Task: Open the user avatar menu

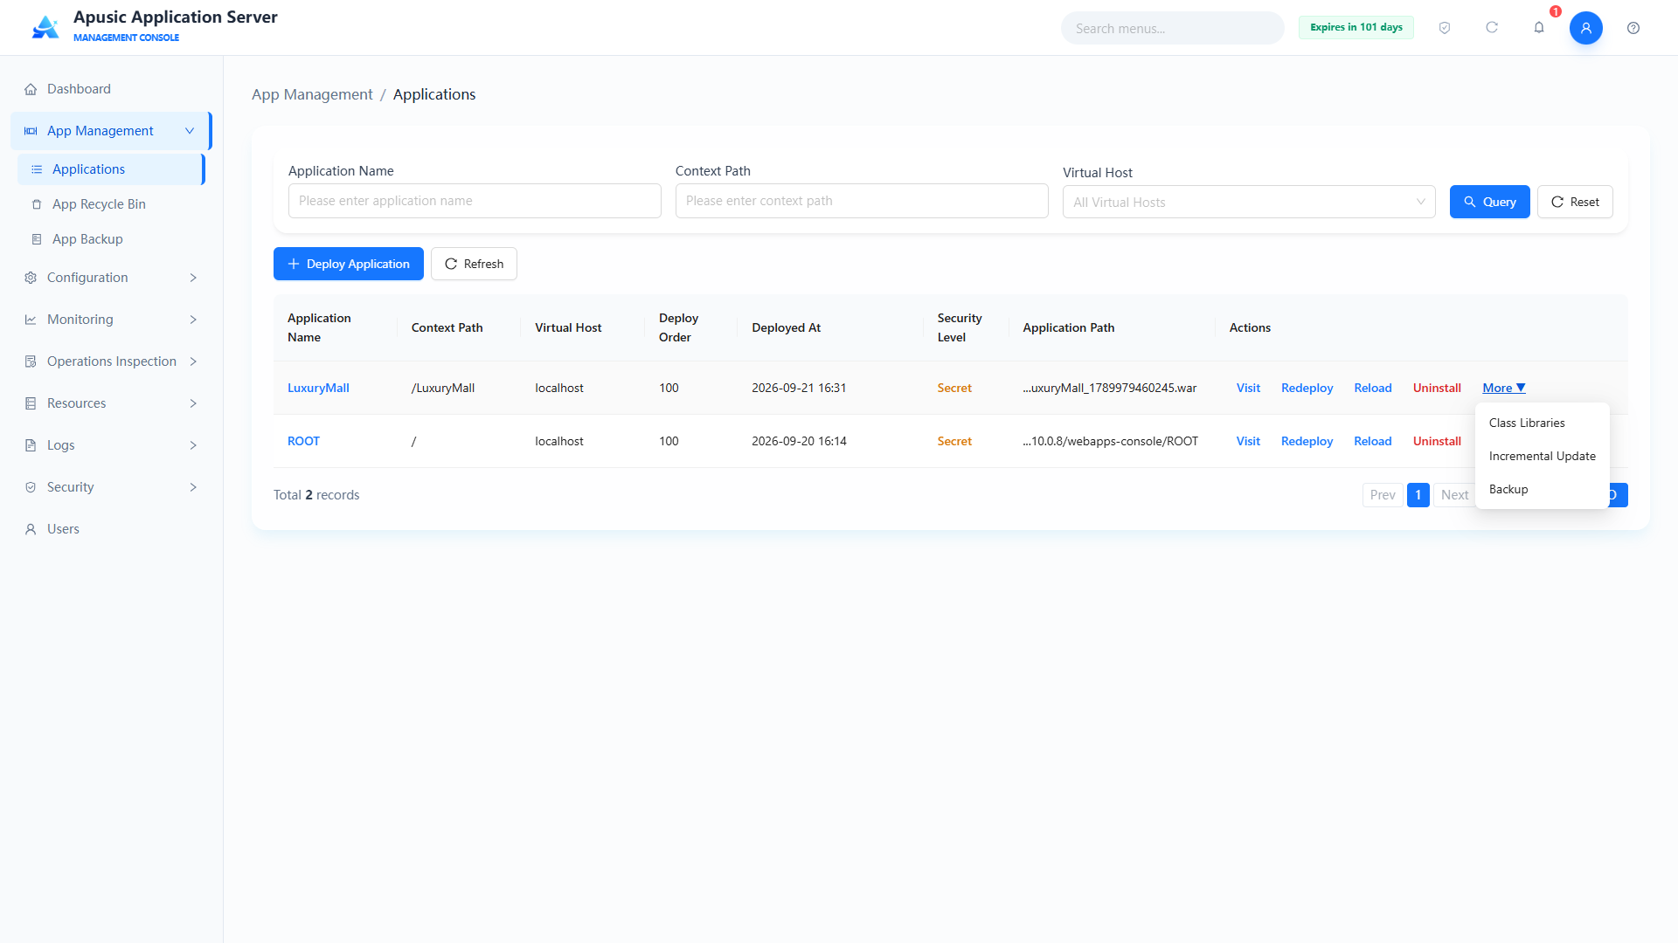Action: 1585,28
